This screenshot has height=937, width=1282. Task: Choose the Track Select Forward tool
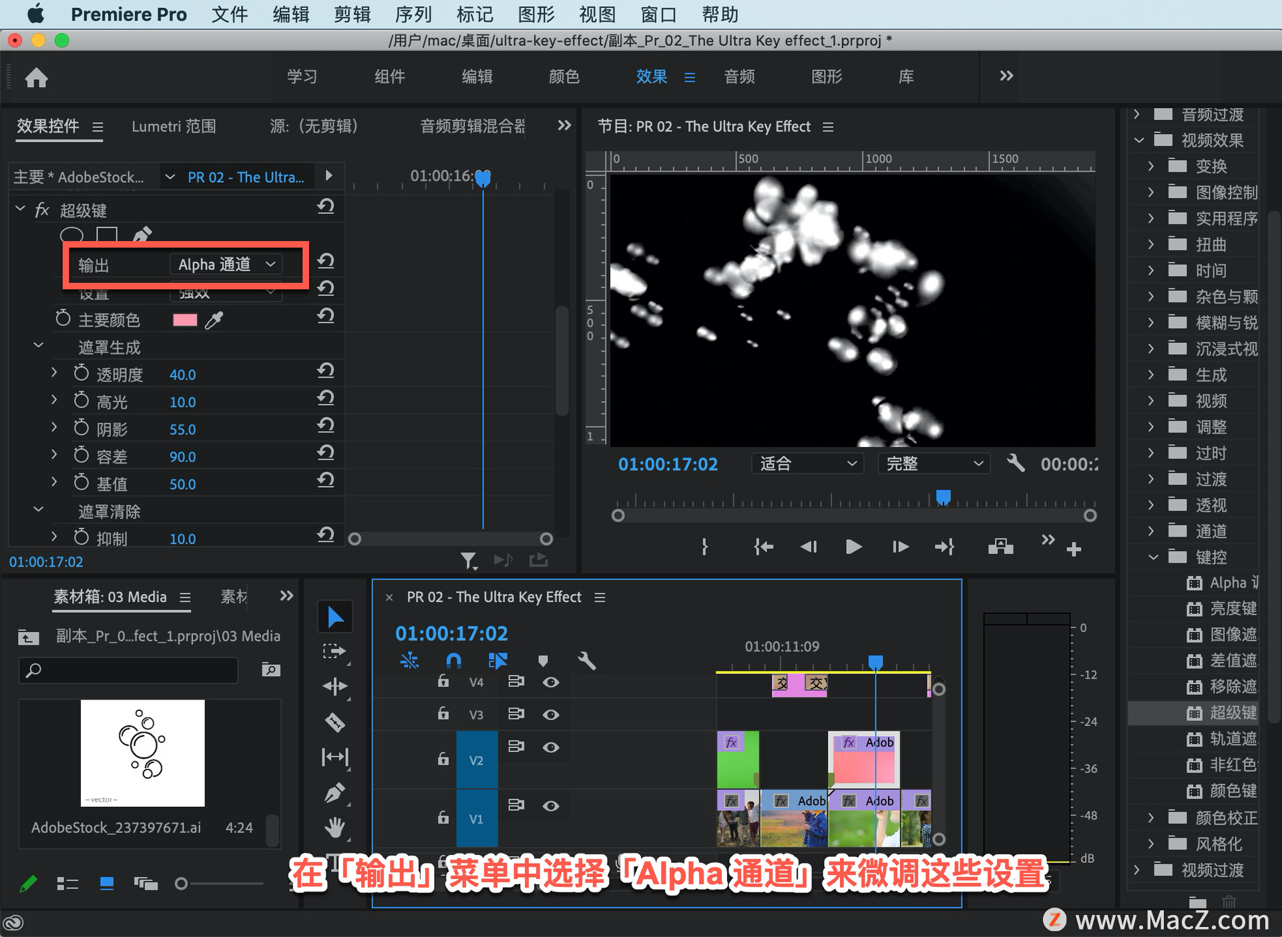point(335,651)
